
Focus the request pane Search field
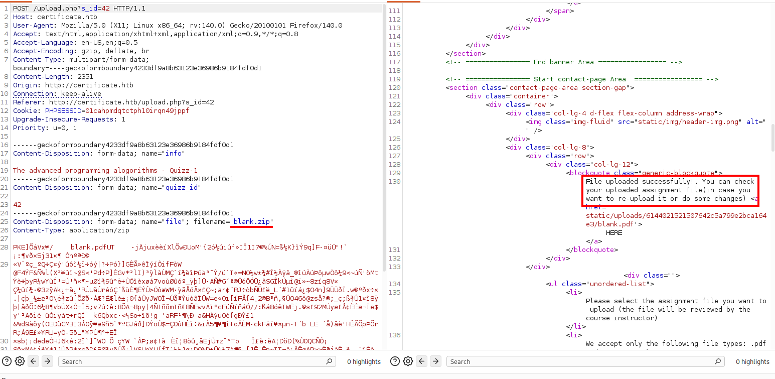(197, 361)
